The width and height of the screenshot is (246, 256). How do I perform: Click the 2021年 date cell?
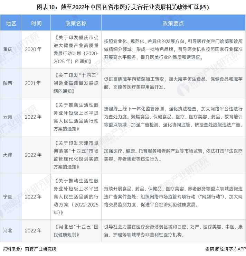tap(33, 83)
